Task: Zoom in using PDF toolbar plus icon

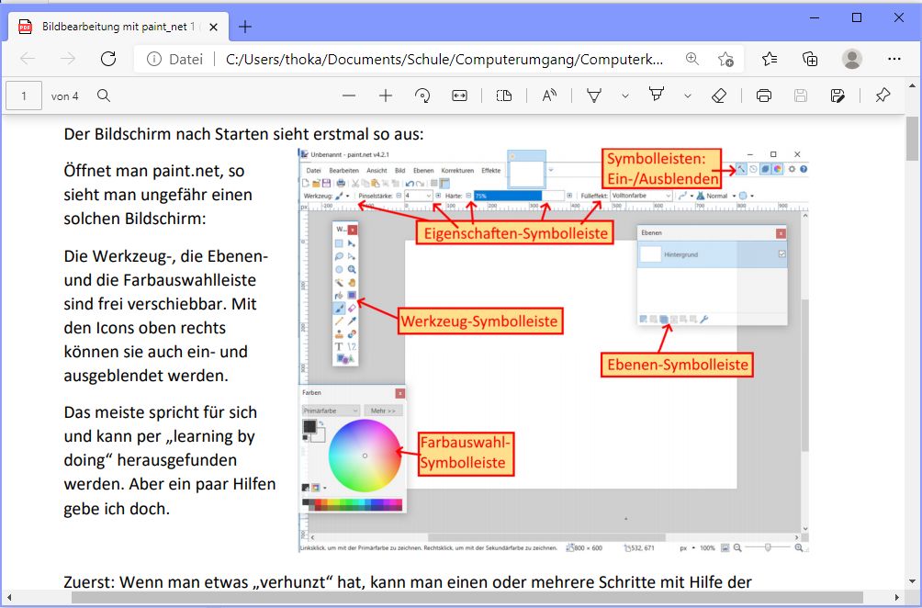Action: (x=386, y=96)
